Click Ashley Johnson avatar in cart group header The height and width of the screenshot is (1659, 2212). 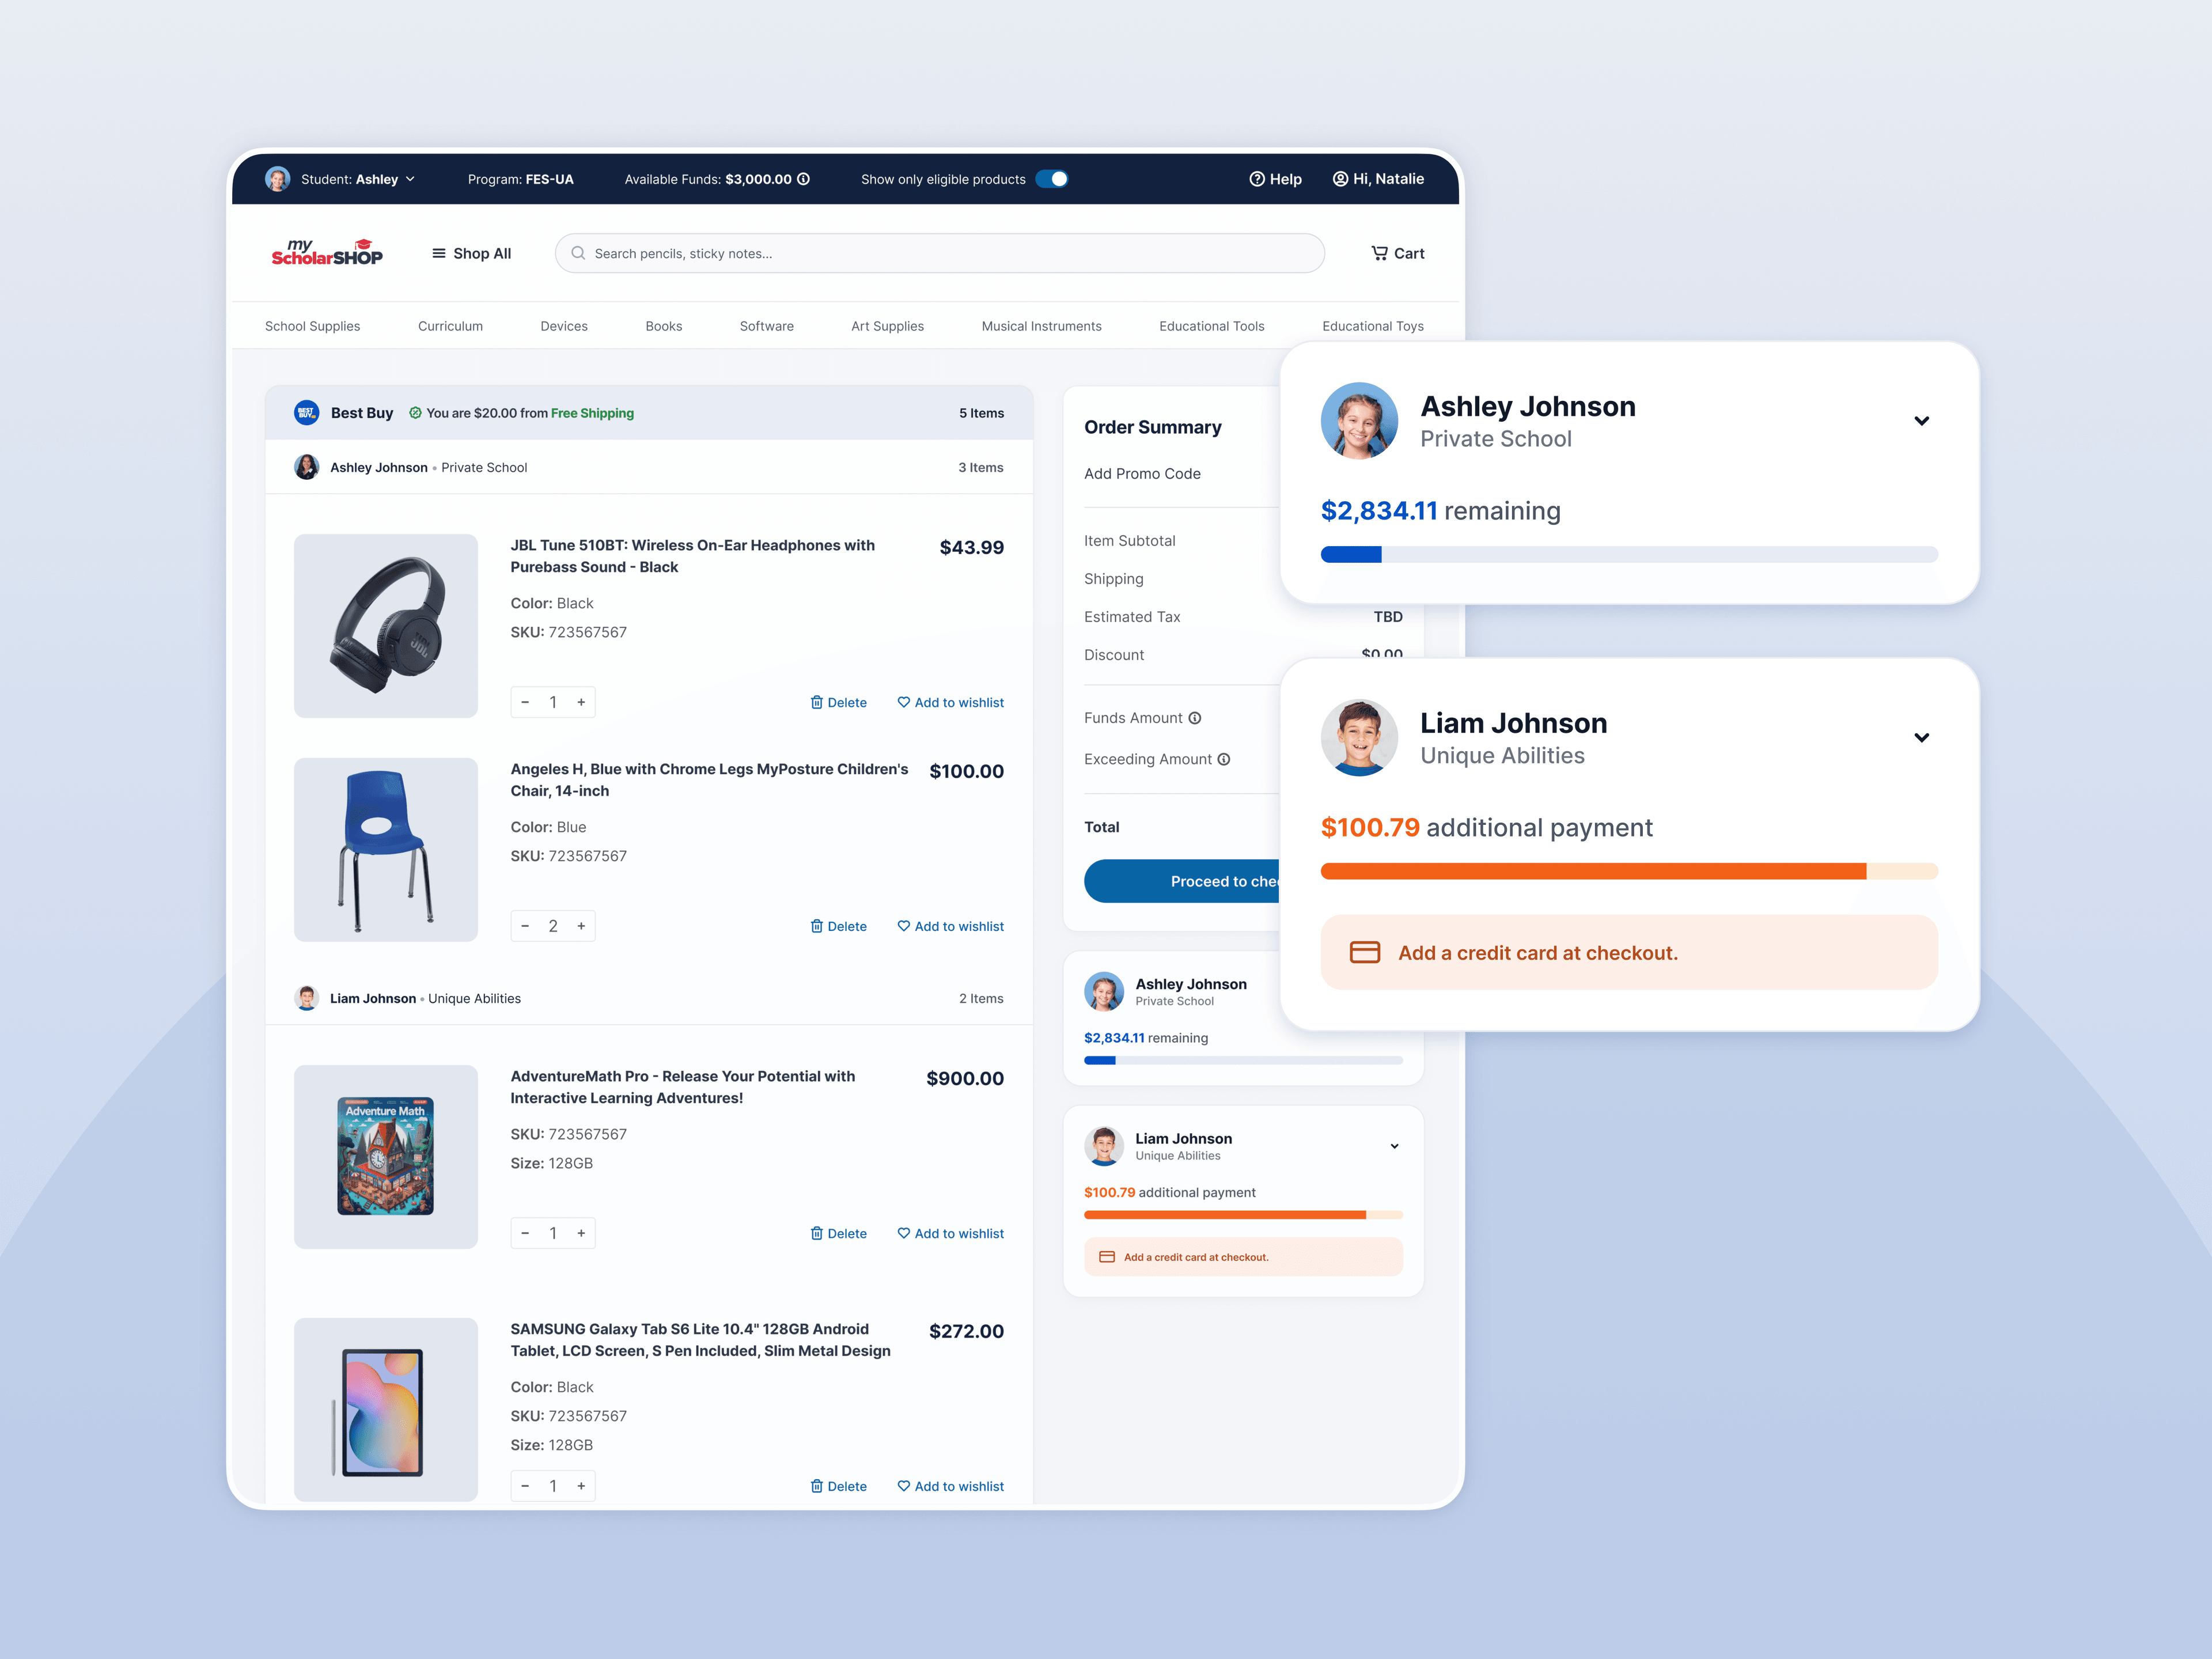coord(306,467)
